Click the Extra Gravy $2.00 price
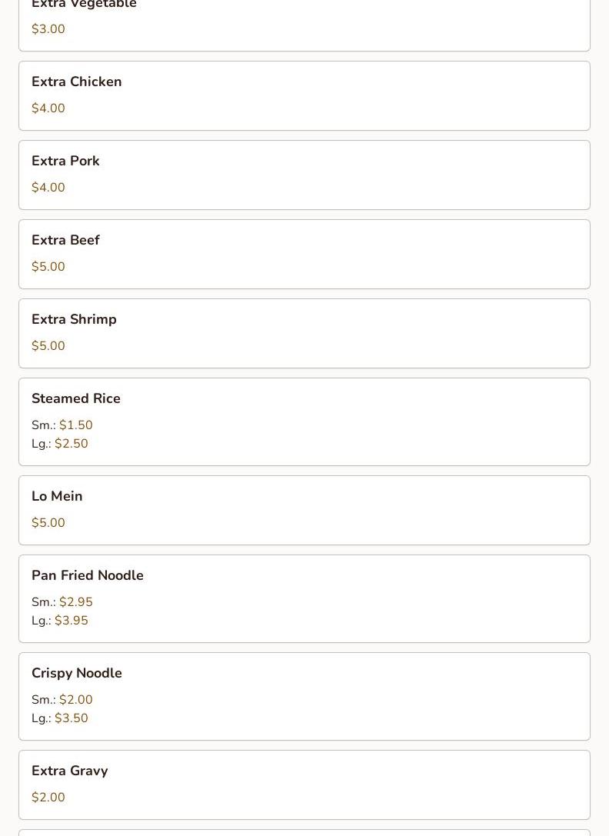 click(48, 798)
